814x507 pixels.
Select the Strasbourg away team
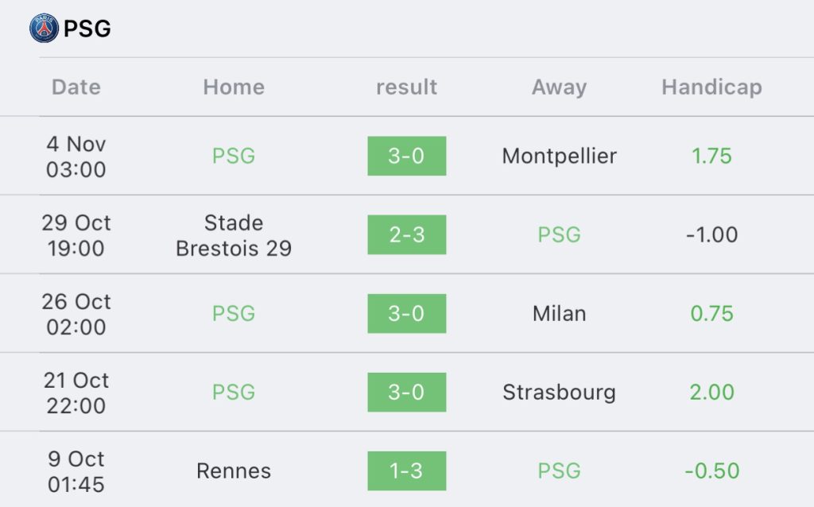[x=559, y=392]
